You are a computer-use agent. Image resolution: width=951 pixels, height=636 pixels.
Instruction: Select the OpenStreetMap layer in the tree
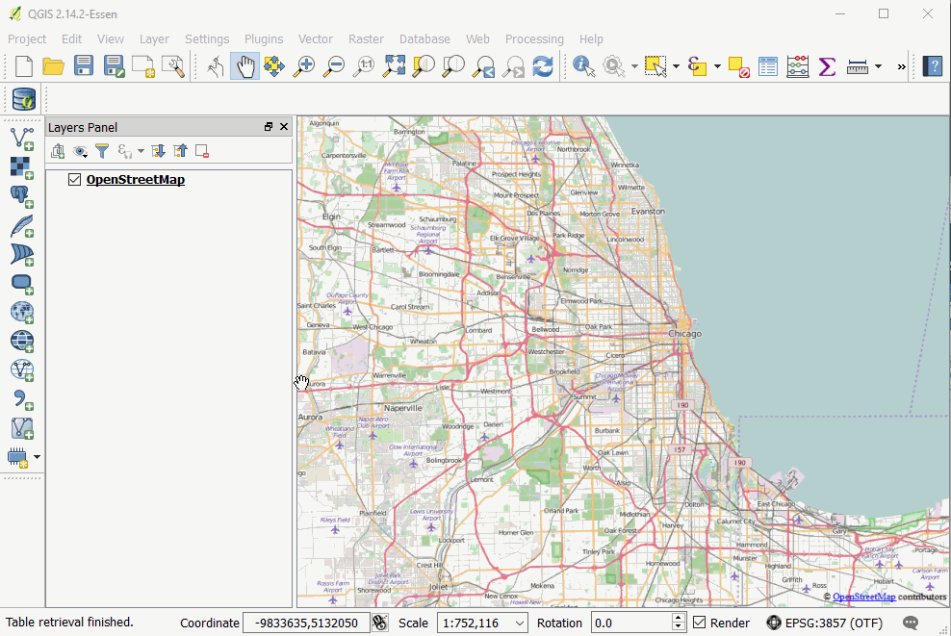pos(136,180)
